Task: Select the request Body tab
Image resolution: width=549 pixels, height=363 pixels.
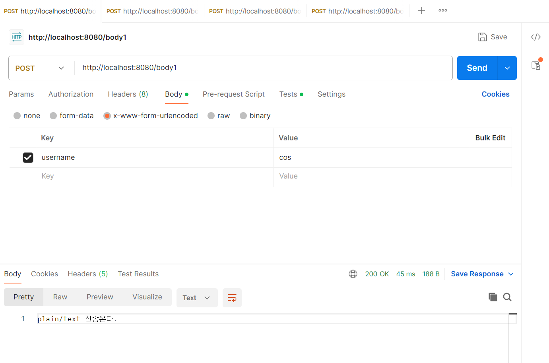Action: click(x=177, y=94)
